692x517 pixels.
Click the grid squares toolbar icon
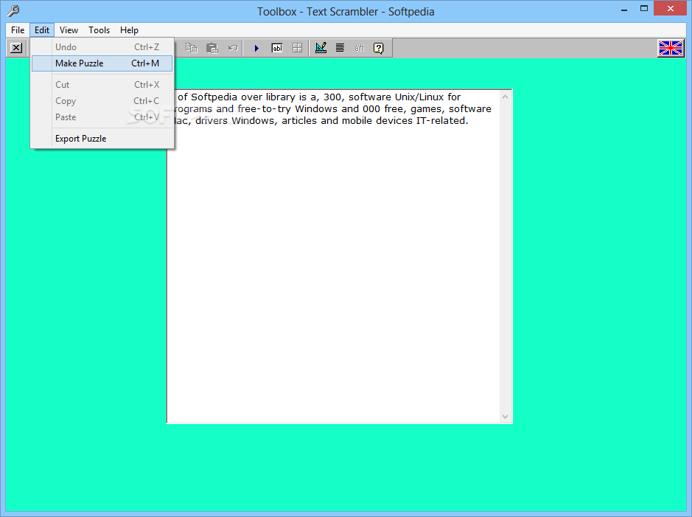coord(298,48)
